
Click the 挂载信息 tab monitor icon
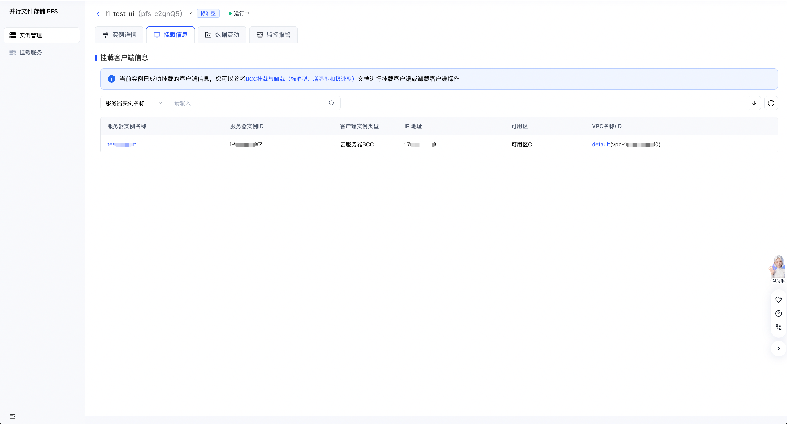157,35
